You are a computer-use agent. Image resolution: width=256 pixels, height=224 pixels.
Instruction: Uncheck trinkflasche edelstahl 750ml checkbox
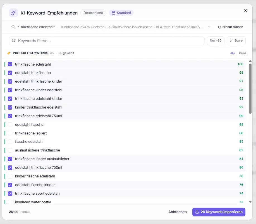(10, 116)
